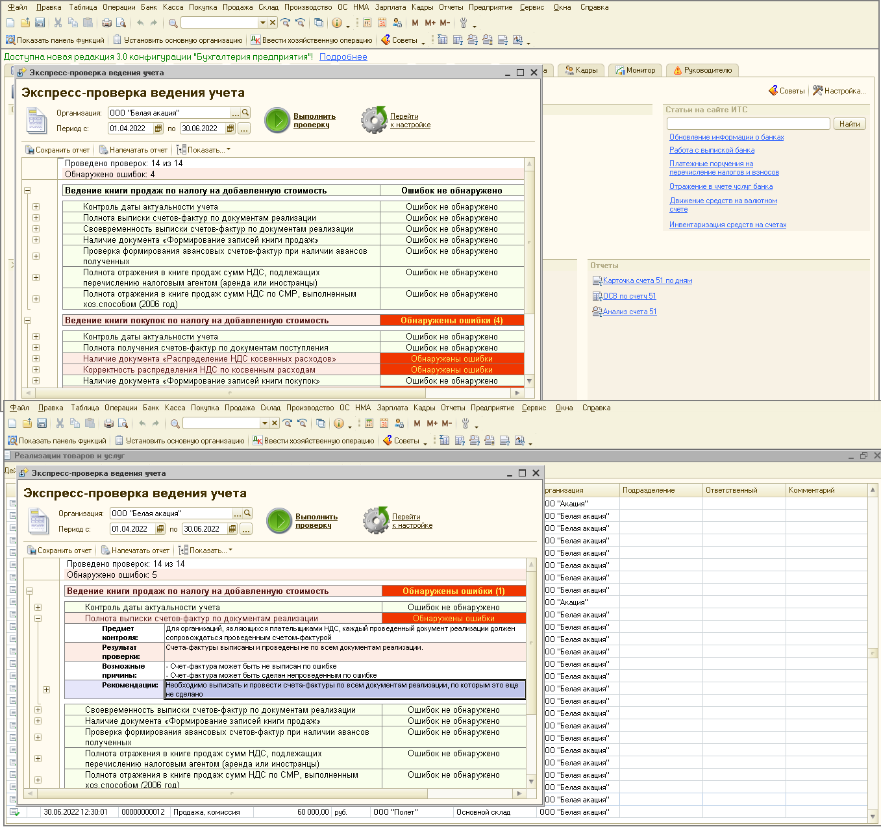The image size is (881, 829).
Task: Click the Cut scissors icon in upper window toolbar
Action: [58, 23]
